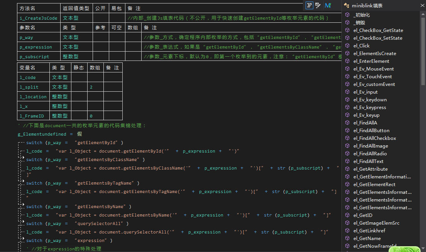
Task: Click the cube icon beside el_Click
Action: click(x=347, y=45)
